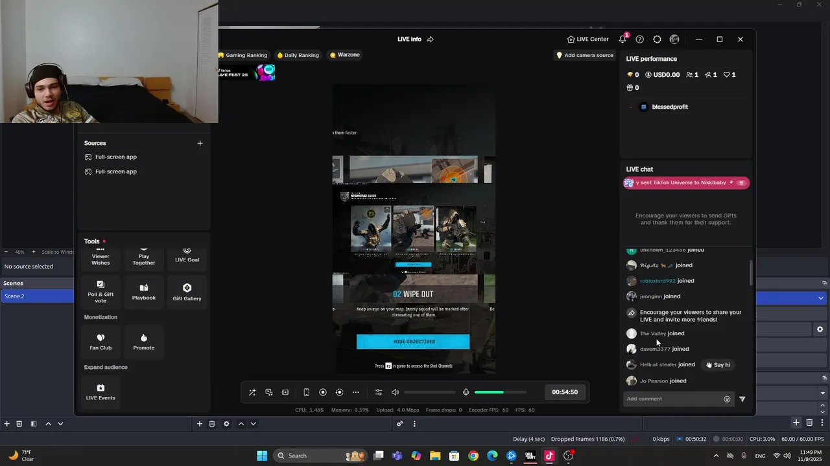This screenshot has width=830, height=466.
Task: Show hidden tray icons chevron
Action: click(716, 456)
